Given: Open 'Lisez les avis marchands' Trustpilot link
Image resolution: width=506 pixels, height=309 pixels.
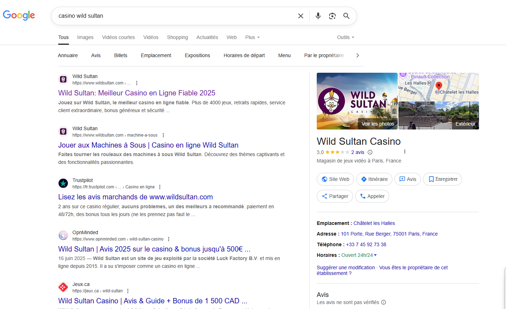Looking at the screenshot, I should pos(136,197).
